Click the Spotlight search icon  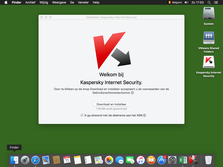click(x=209, y=3)
